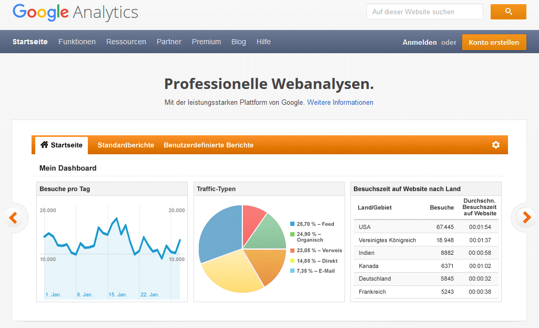Click the home icon in Startseite tab

click(x=44, y=145)
